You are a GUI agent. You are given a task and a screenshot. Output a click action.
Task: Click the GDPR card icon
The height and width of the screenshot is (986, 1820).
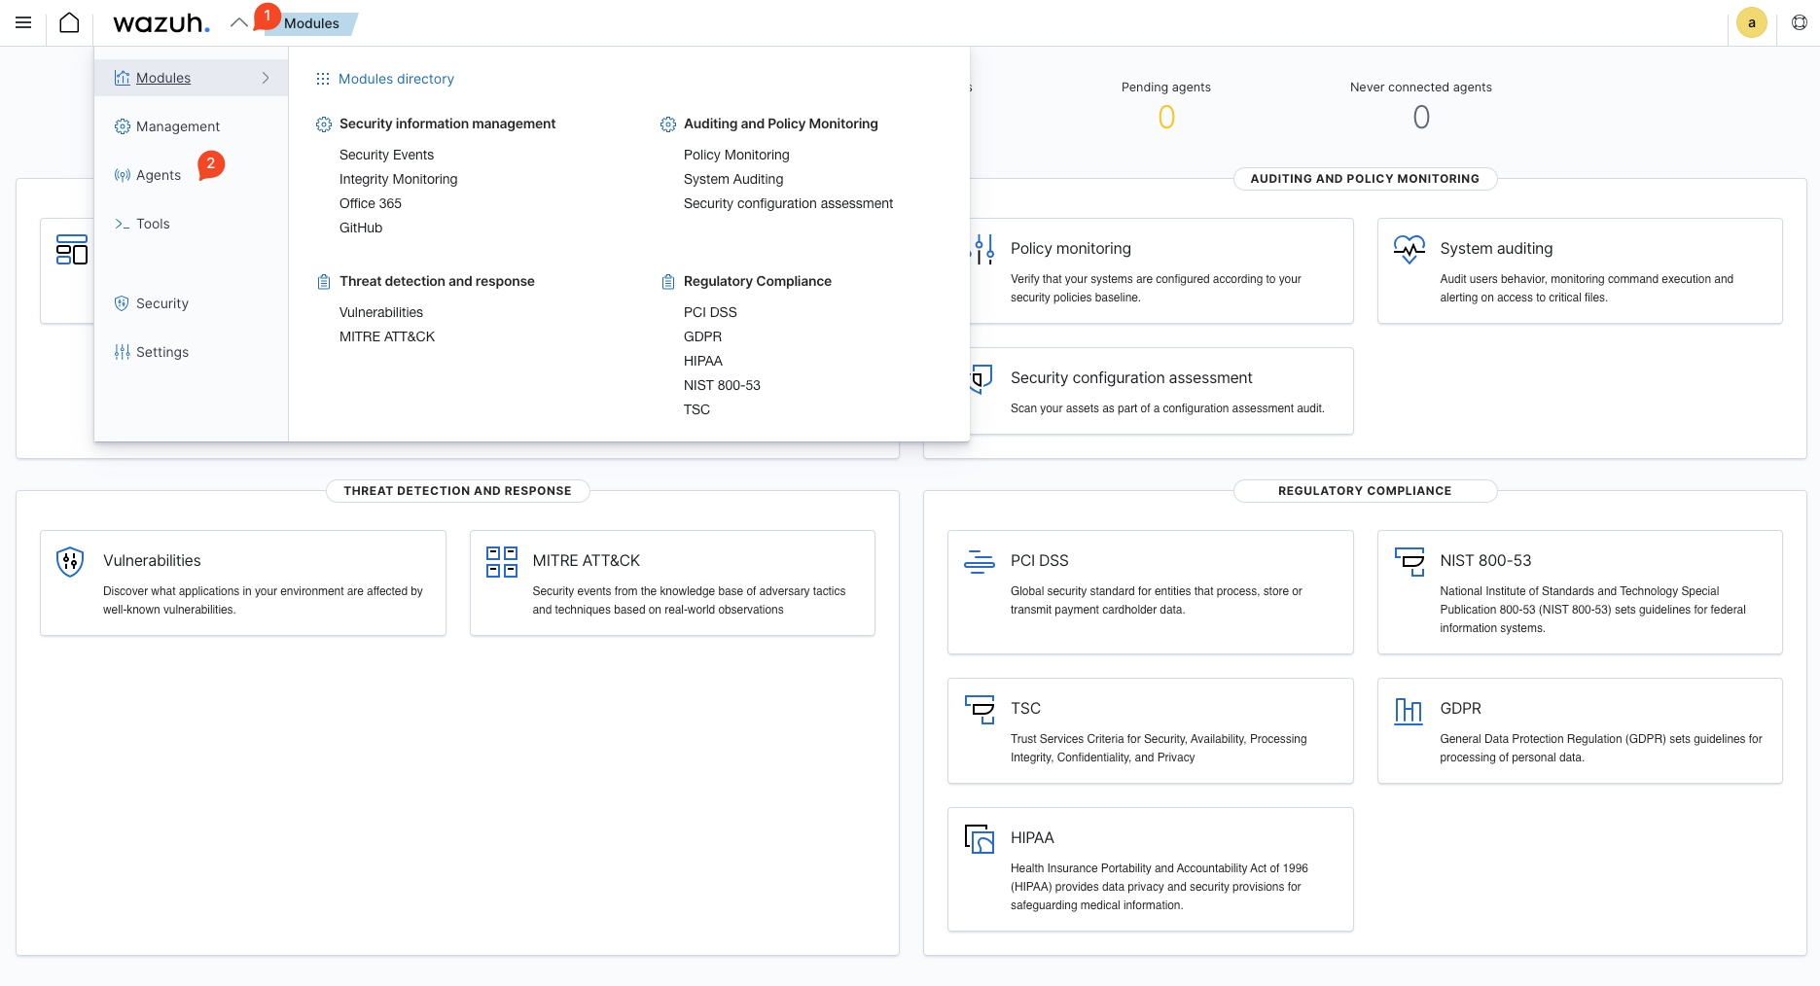[x=1409, y=711]
